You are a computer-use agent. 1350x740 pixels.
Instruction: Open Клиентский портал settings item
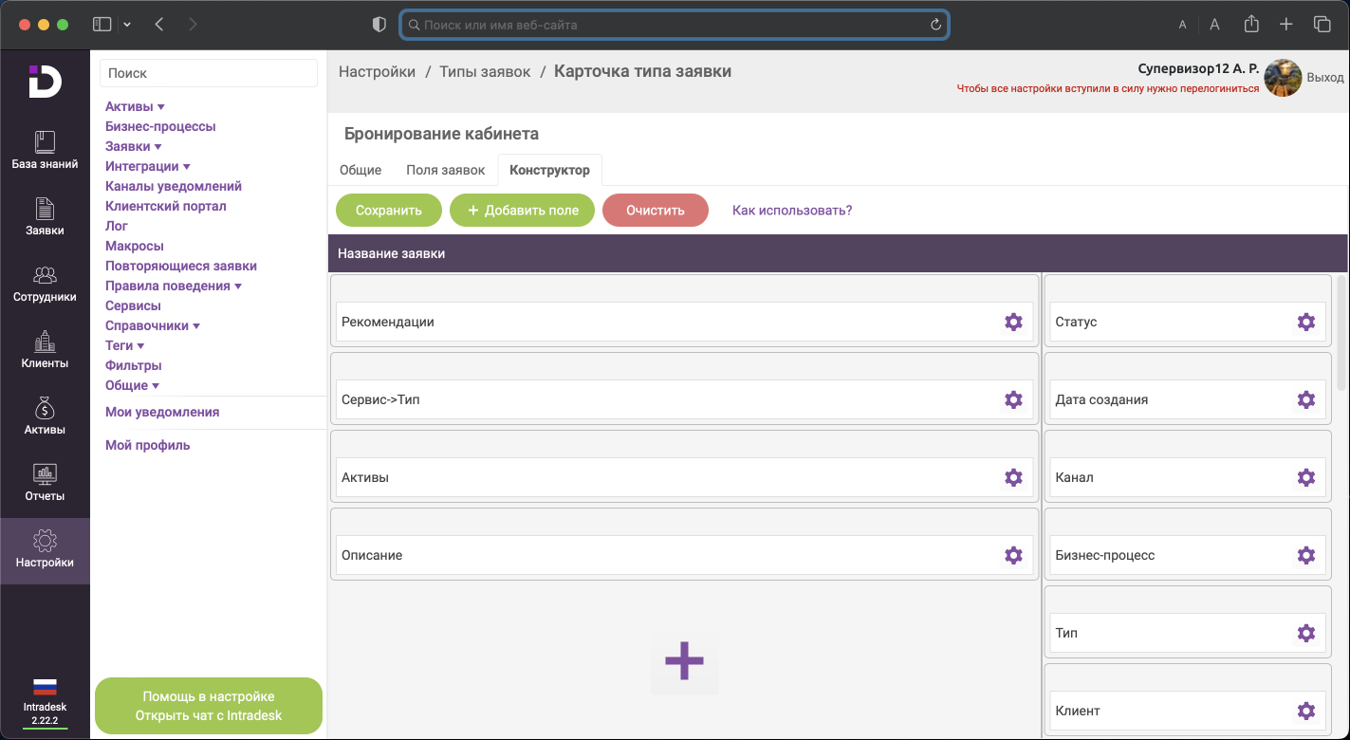click(x=166, y=206)
